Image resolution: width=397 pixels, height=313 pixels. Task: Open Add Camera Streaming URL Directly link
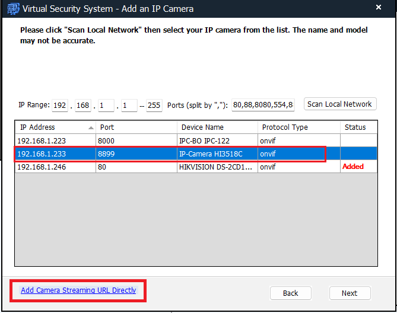[78, 290]
